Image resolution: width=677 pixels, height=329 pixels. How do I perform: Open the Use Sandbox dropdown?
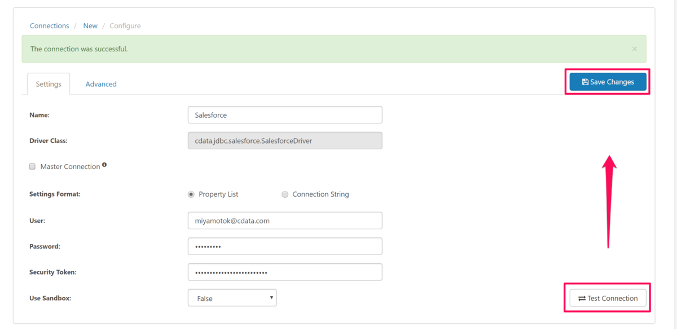pyautogui.click(x=232, y=298)
